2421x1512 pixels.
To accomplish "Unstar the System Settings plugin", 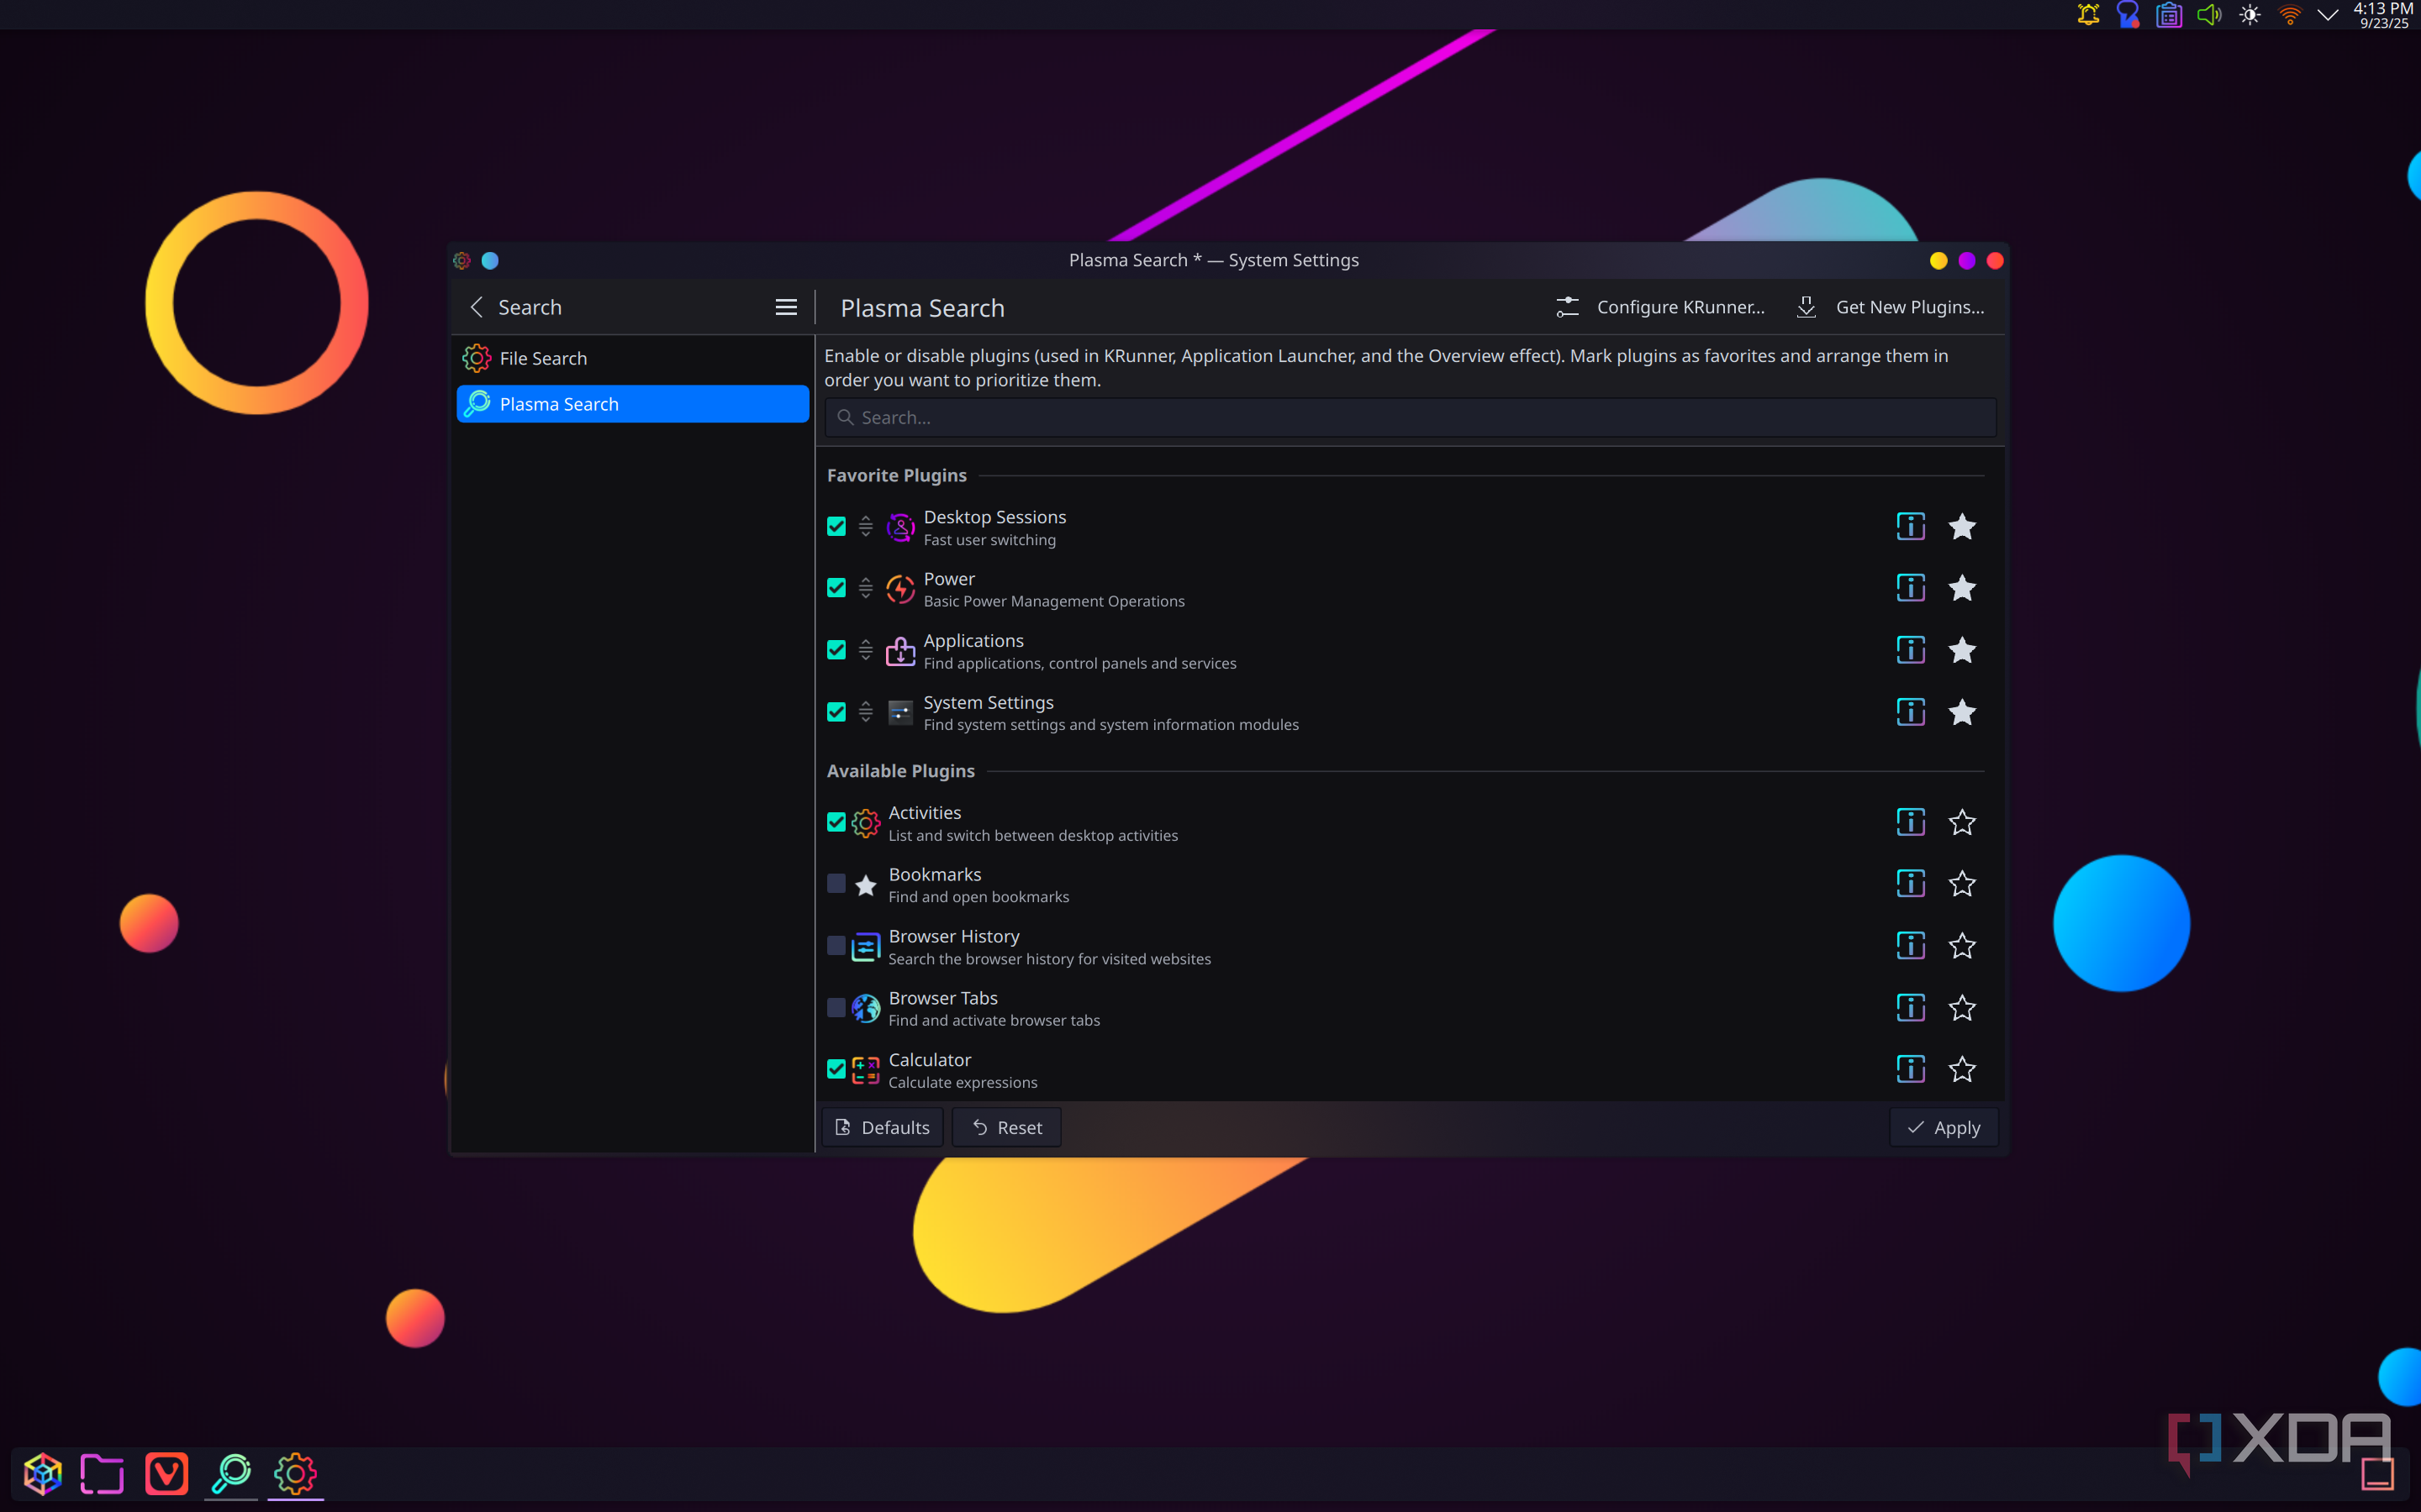I will click(x=1962, y=712).
